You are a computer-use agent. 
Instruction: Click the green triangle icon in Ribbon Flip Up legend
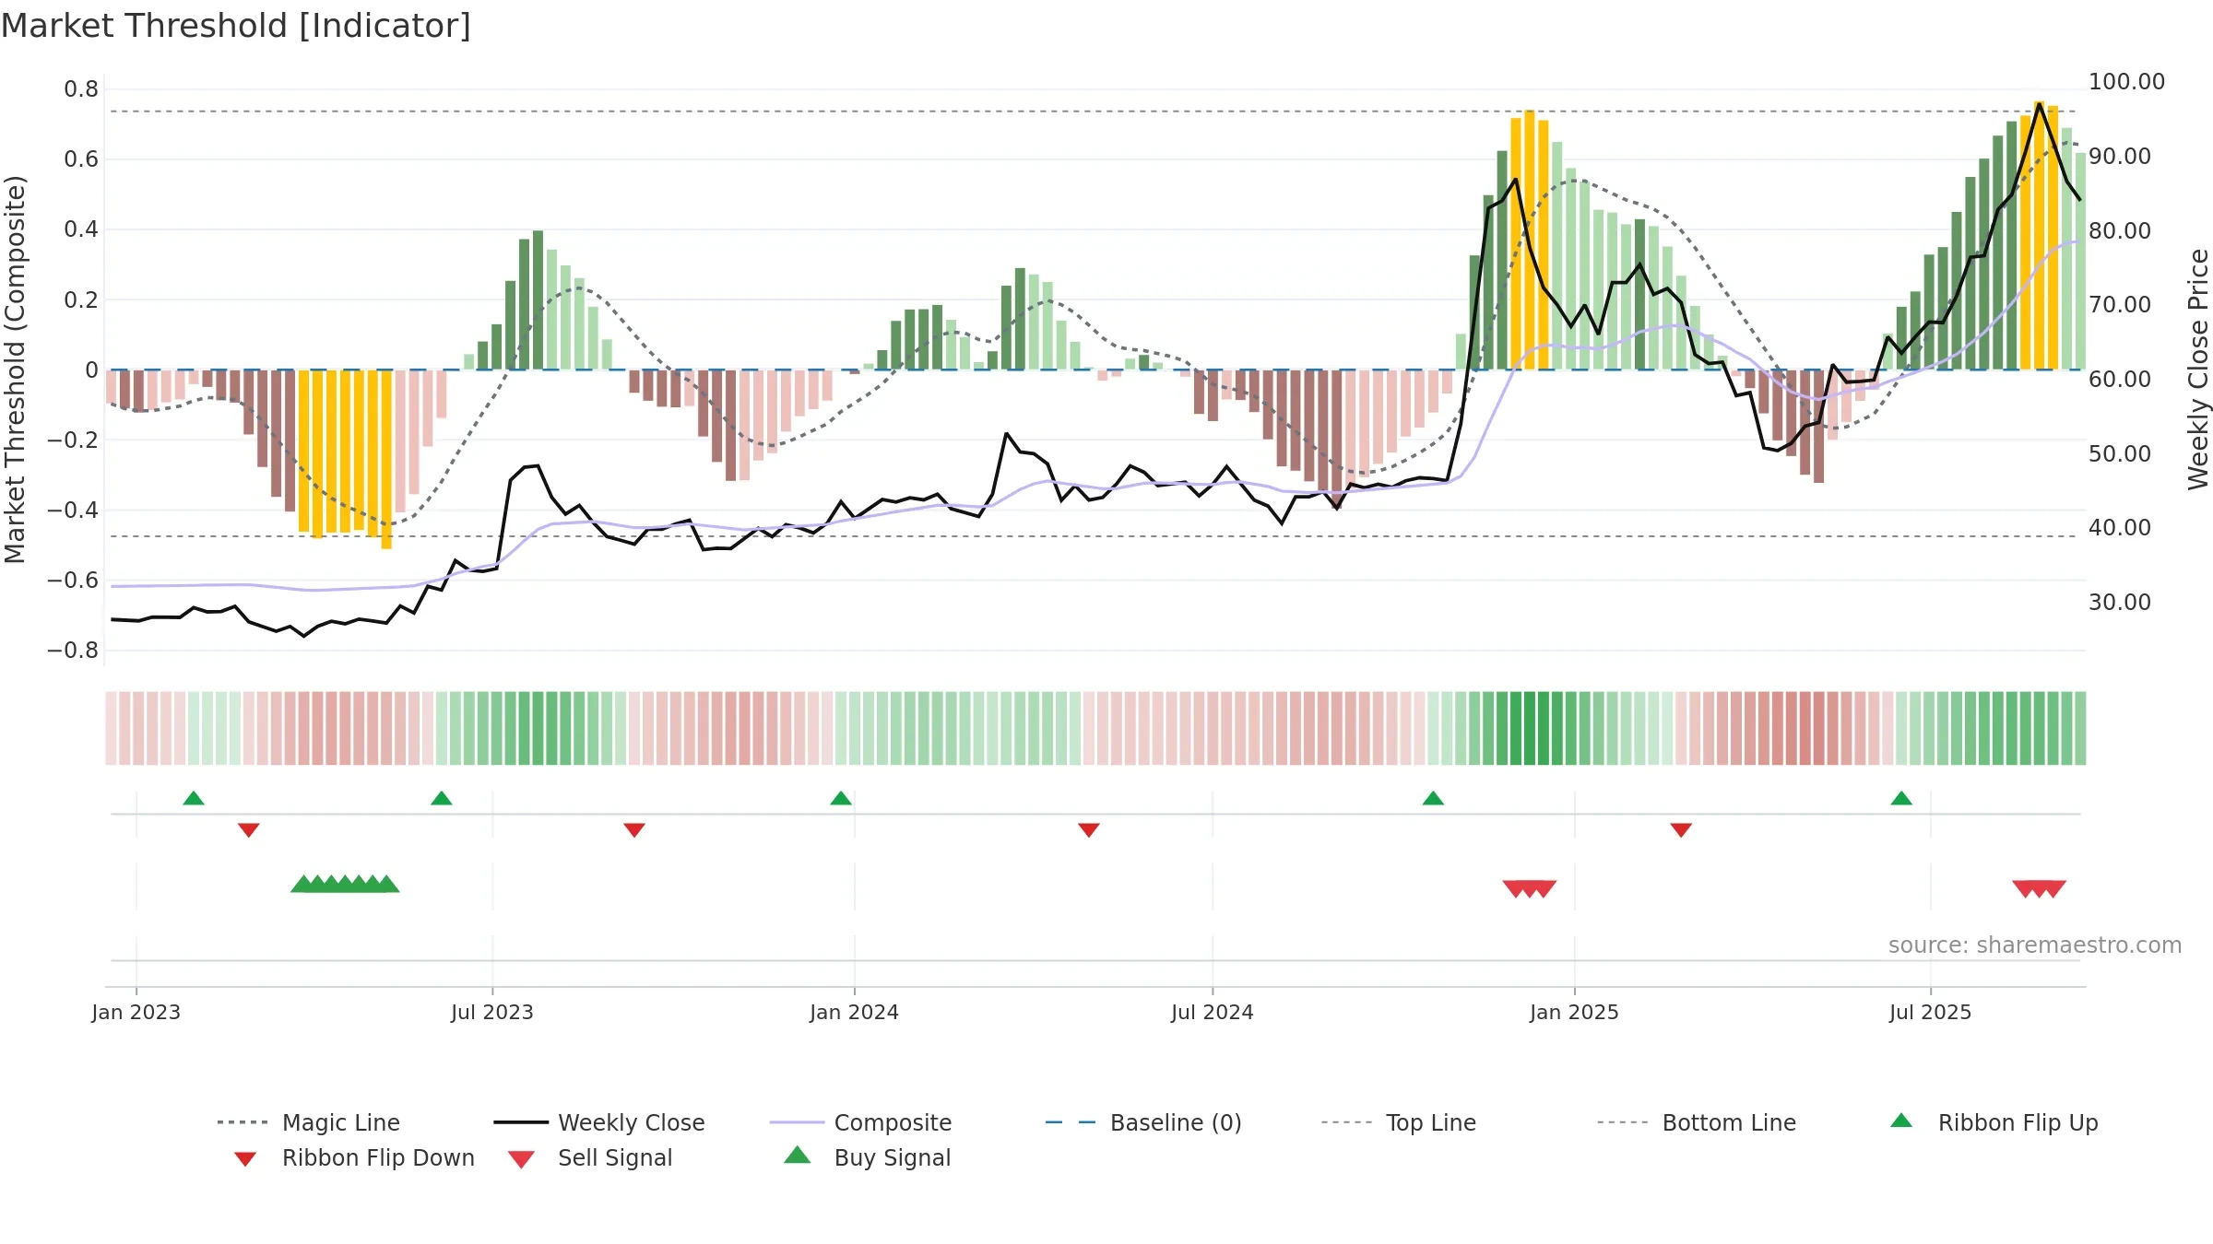(1901, 1121)
